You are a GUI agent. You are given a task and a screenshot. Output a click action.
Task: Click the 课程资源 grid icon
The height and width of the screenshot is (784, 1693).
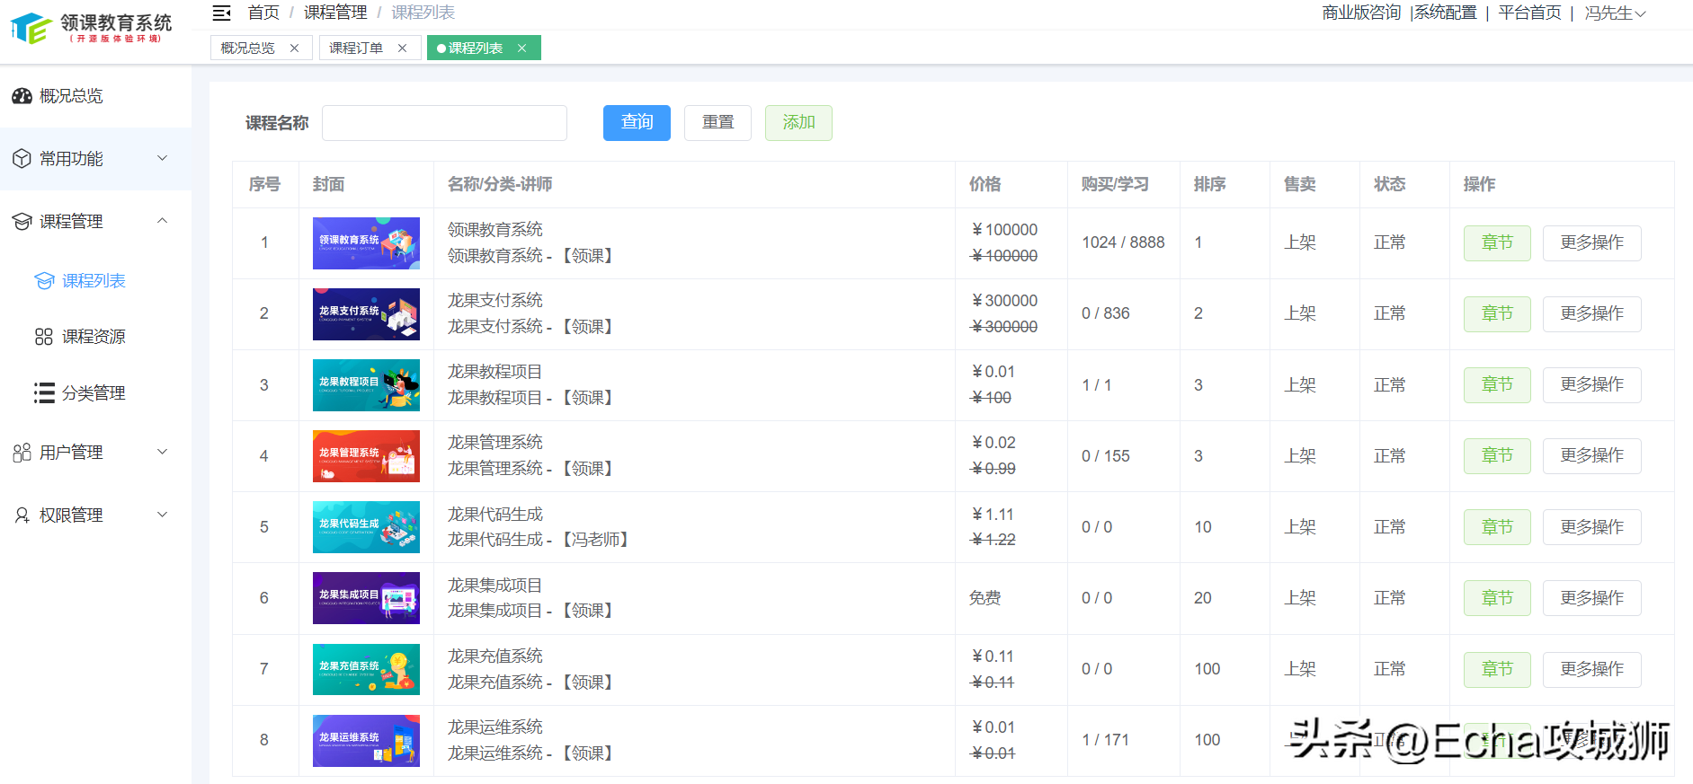(x=44, y=337)
